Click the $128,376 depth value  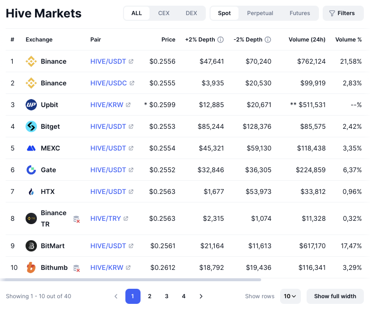tap(257, 126)
